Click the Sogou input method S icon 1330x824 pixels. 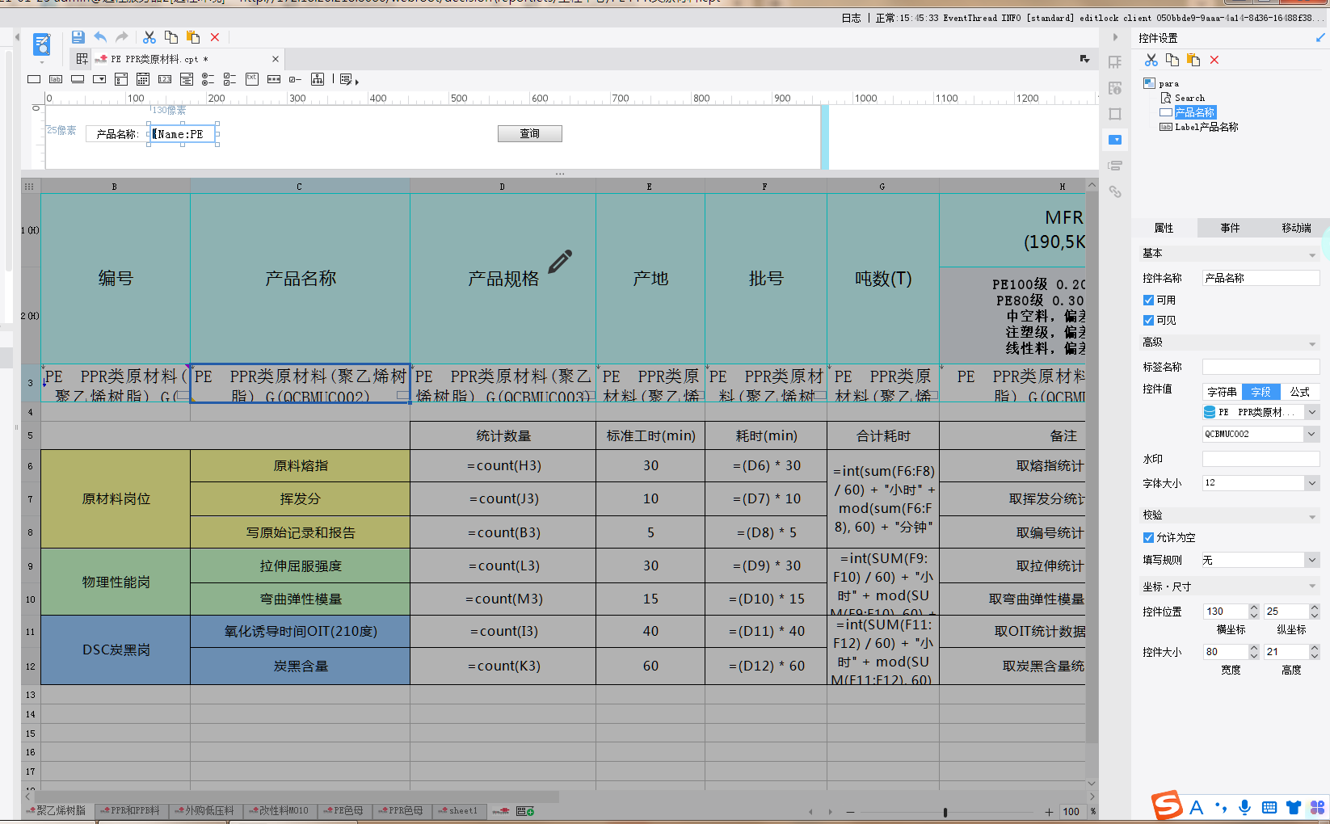click(x=1167, y=805)
